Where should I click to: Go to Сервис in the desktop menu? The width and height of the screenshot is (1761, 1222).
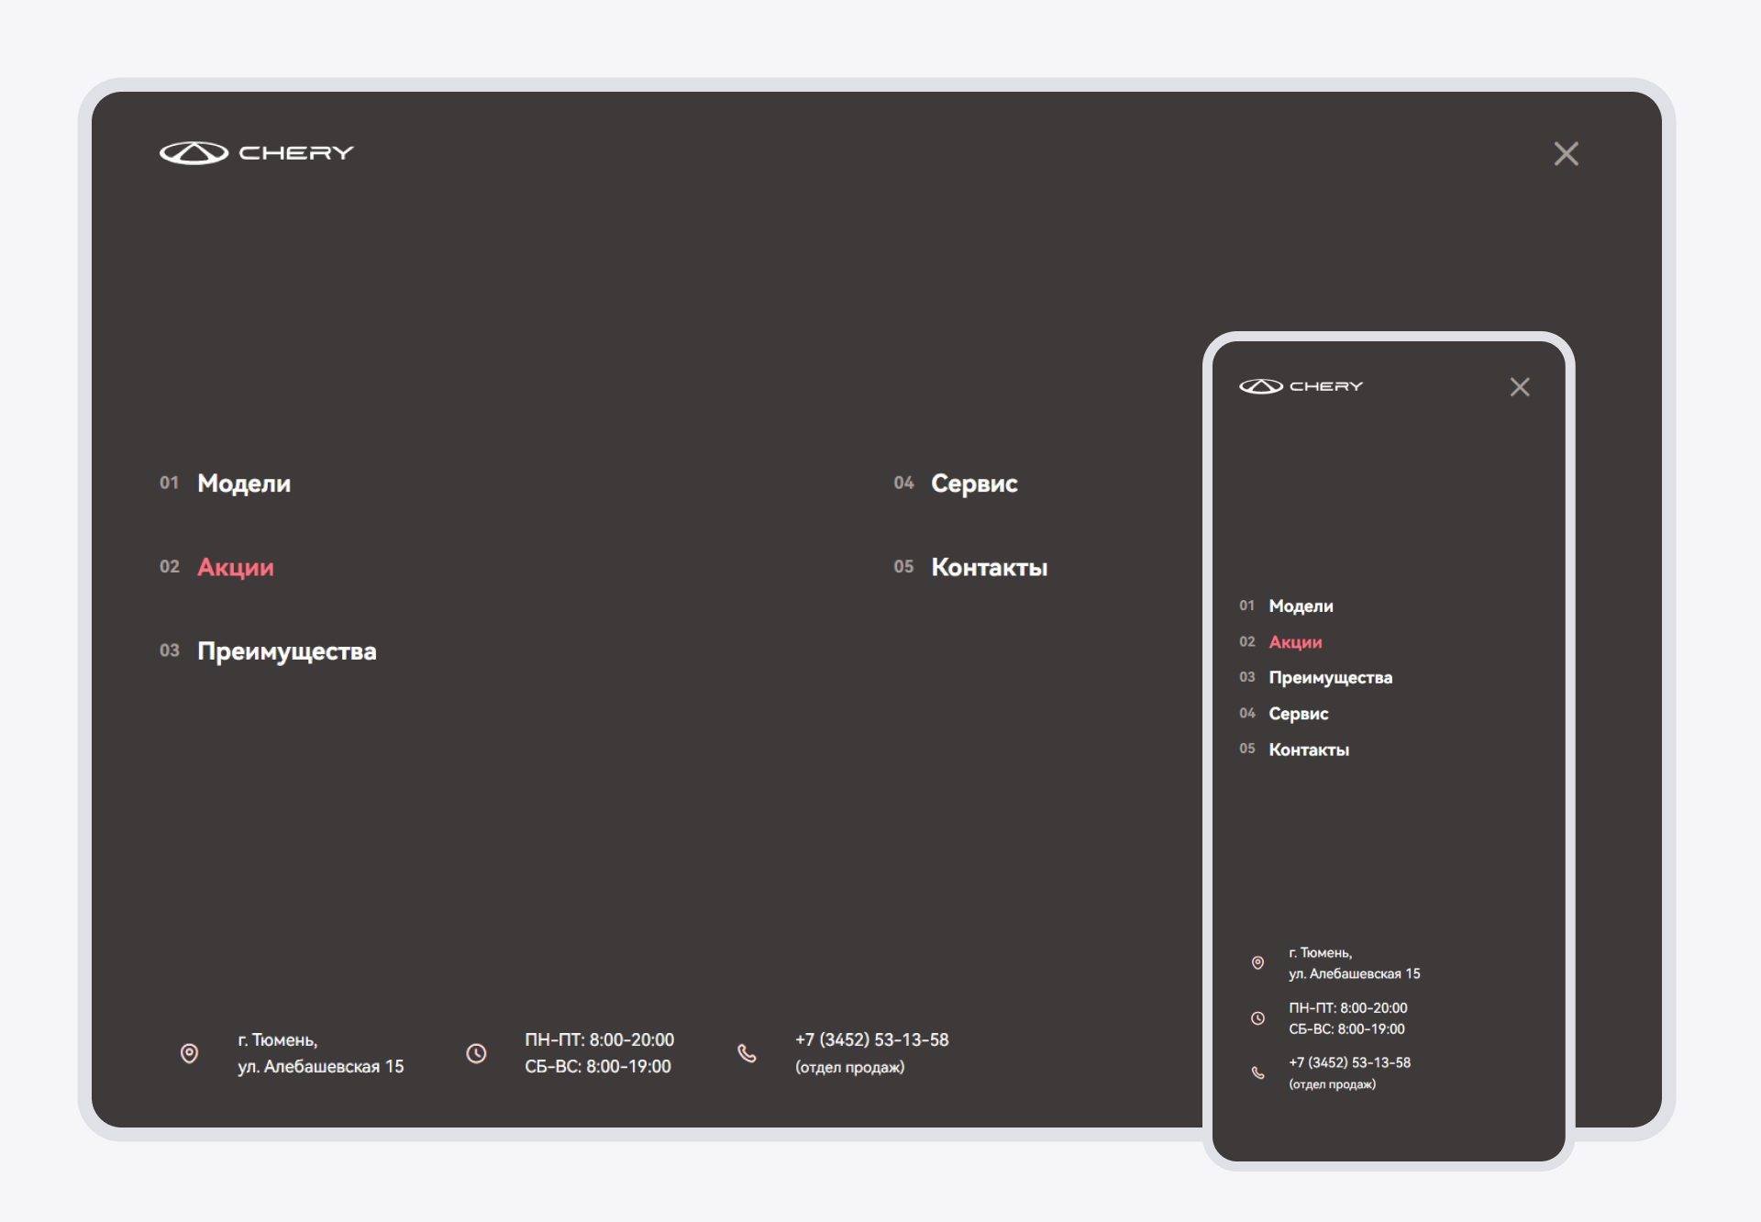coord(974,483)
